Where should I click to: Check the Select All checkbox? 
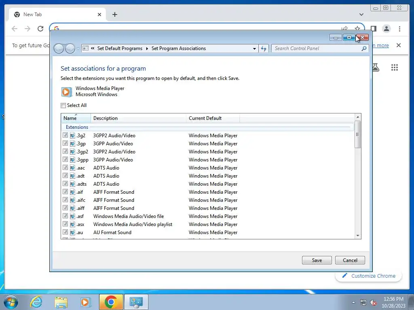click(x=63, y=105)
